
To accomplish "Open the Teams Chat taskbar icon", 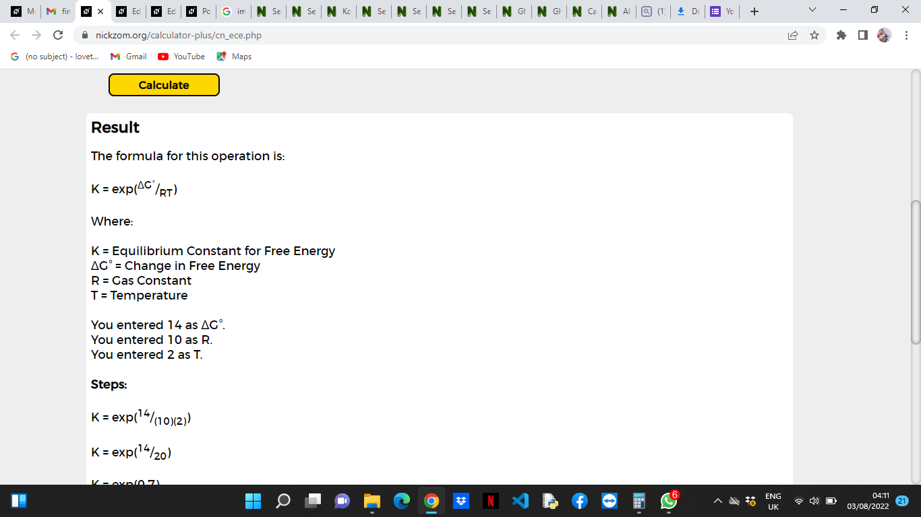I will tap(343, 501).
